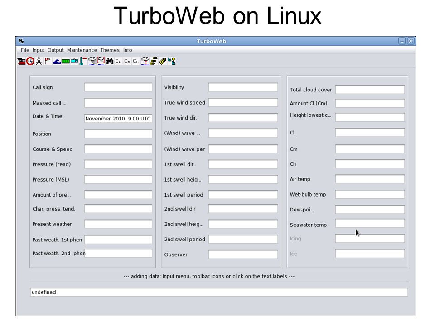
Task: Click the Call sign text label
Action: click(x=43, y=87)
